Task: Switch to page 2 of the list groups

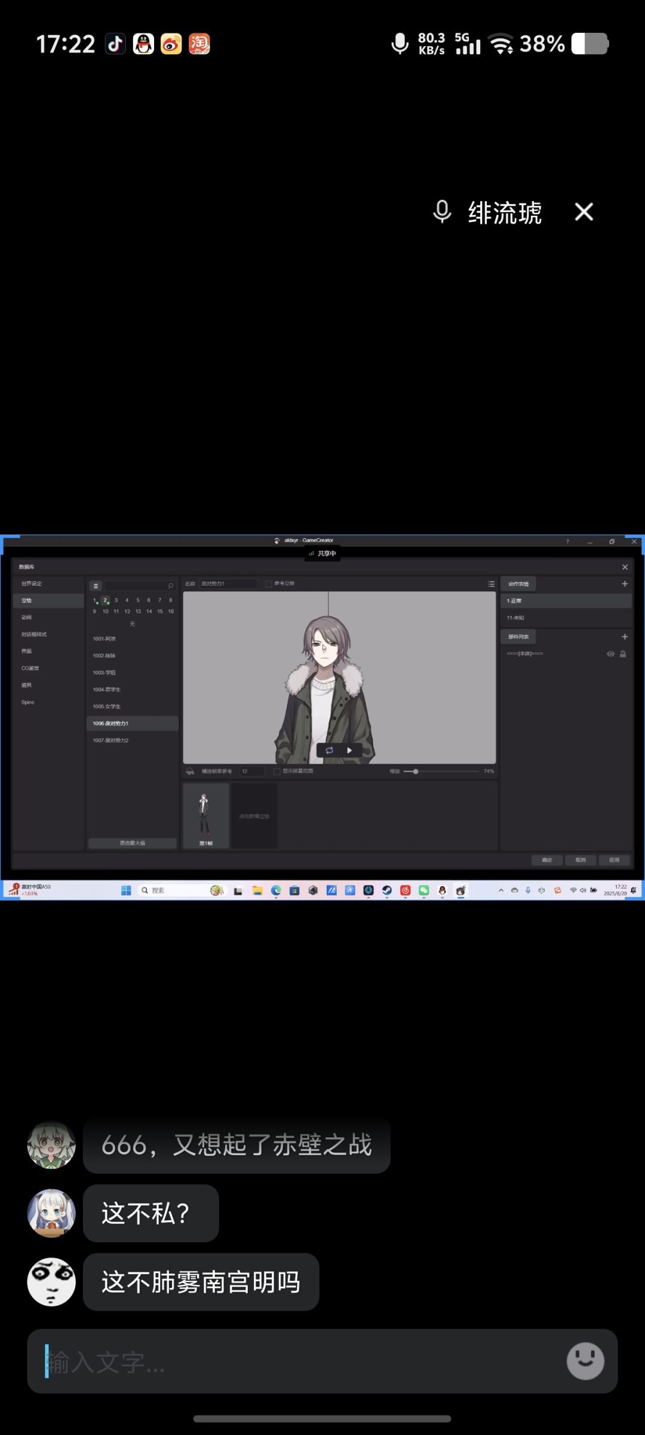Action: pyautogui.click(x=105, y=600)
